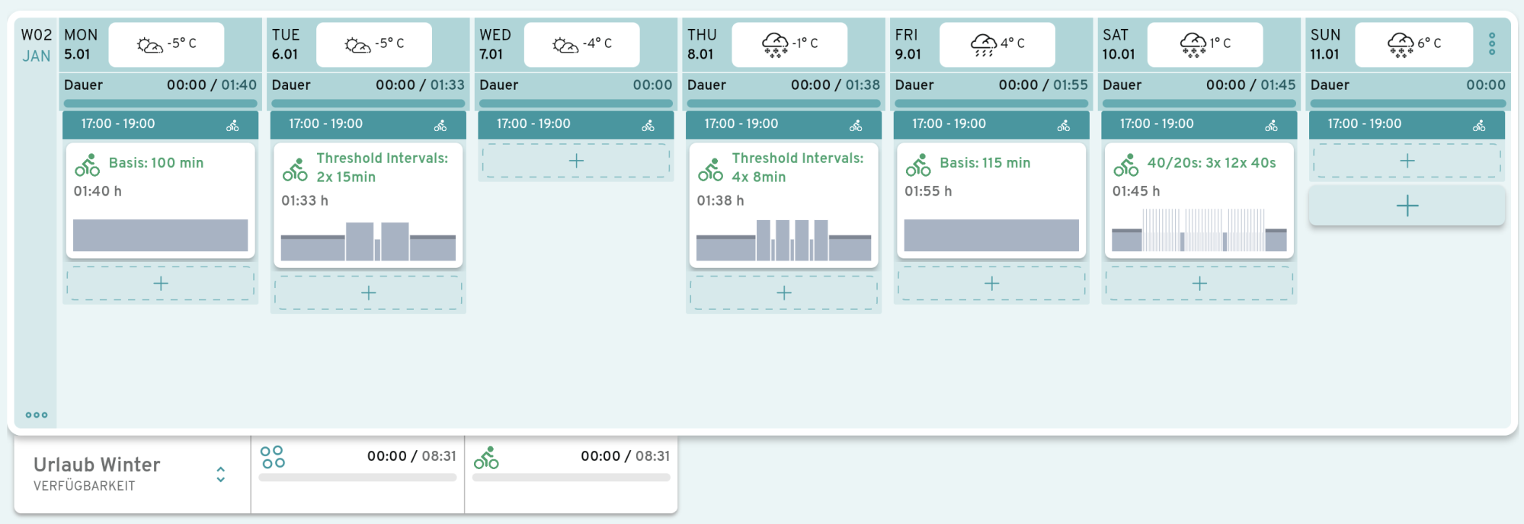The height and width of the screenshot is (524, 1524).
Task: Click the cycling icon in Wednesday's time slot header
Action: [648, 126]
